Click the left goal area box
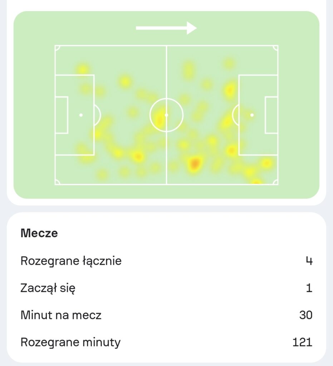Screen dimensions: 333x366 tap(62, 115)
